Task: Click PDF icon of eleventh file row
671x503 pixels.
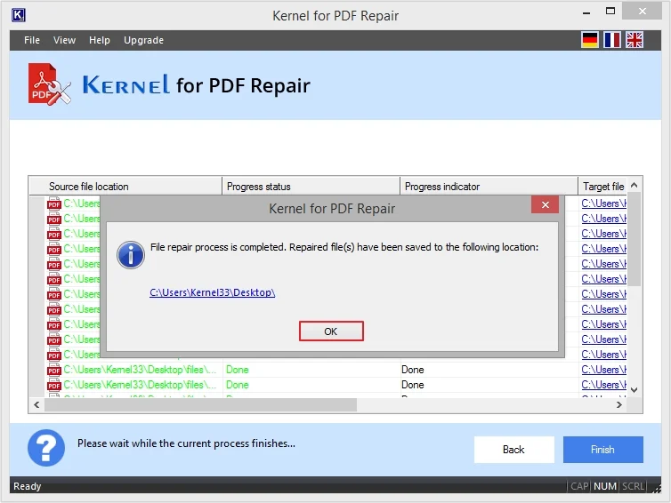Action: [x=54, y=355]
